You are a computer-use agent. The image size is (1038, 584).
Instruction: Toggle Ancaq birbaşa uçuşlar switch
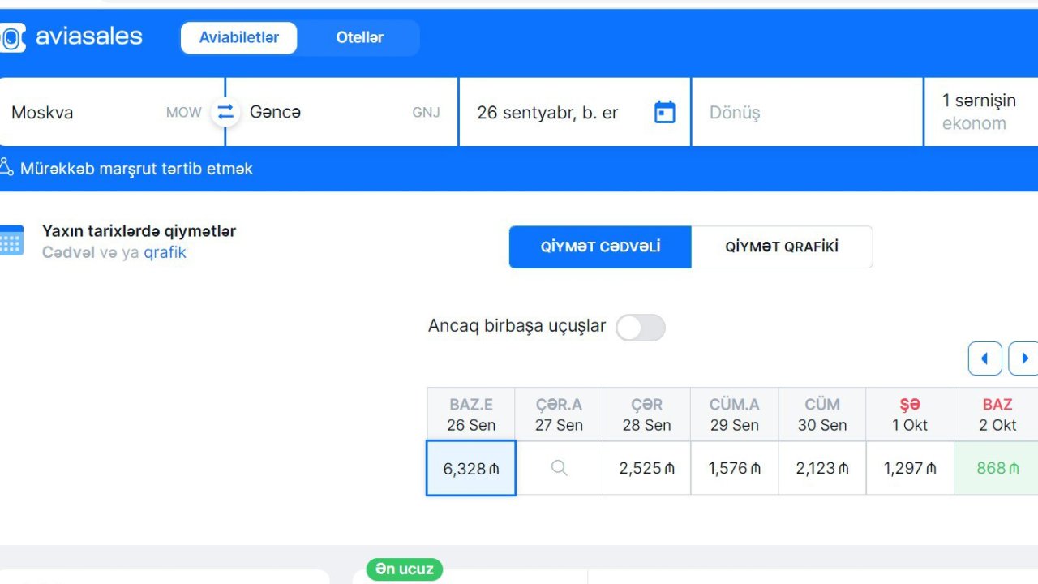641,328
